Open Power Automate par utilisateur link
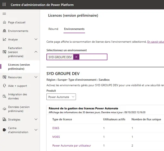Viewport: 164px width, 151px height. click(72, 146)
